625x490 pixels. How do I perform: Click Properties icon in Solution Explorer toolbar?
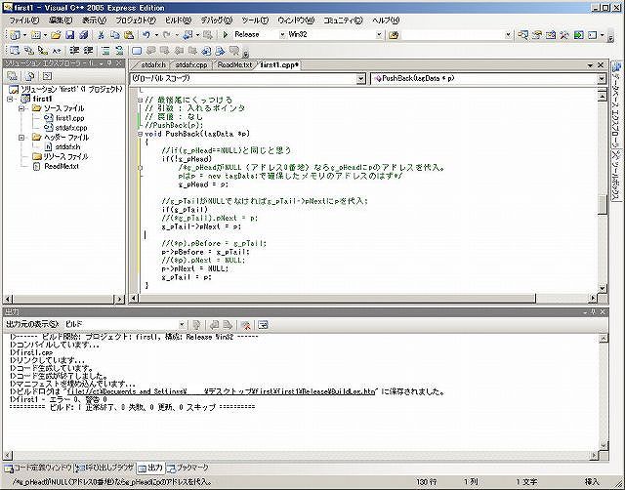click(12, 76)
